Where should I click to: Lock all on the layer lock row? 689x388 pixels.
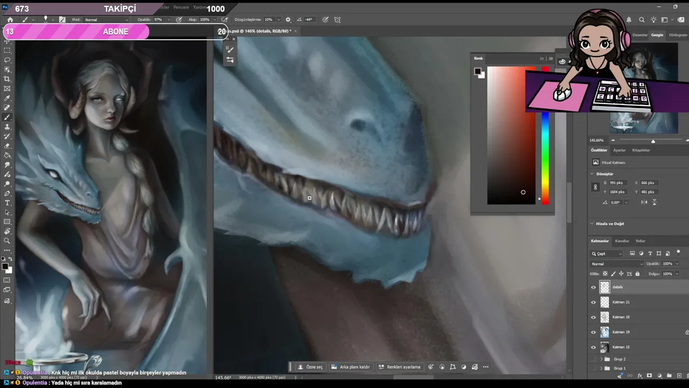point(637,274)
